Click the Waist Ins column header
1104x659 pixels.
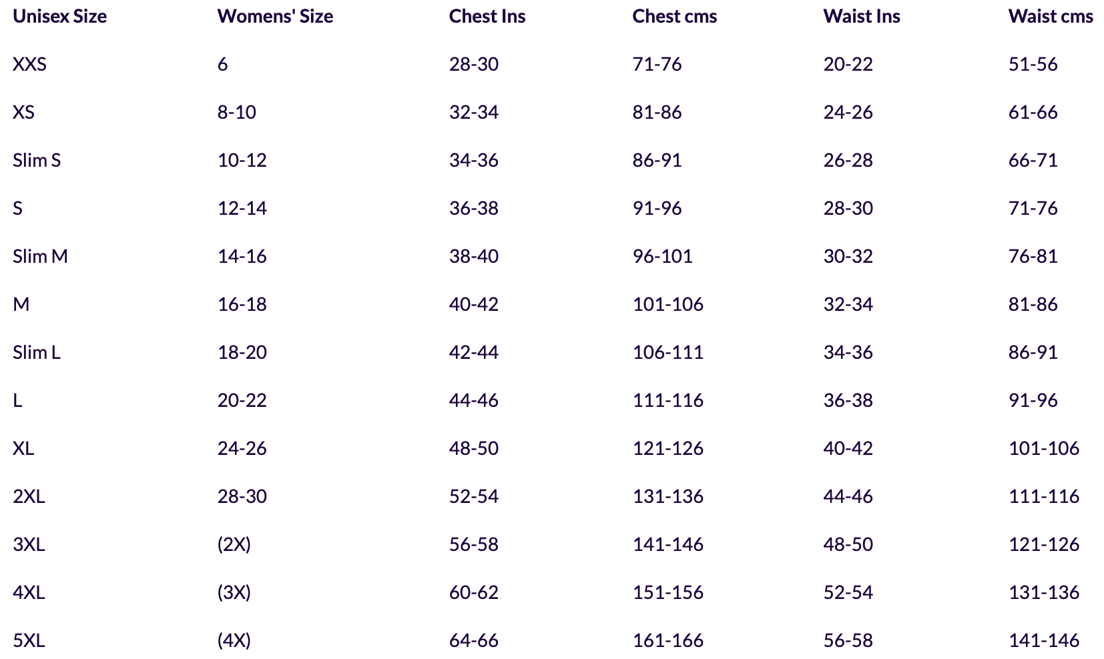[861, 16]
